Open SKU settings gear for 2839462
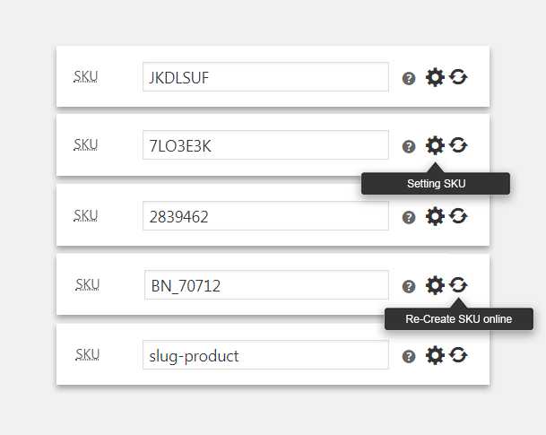Screen dimensions: 546x435 coord(435,215)
